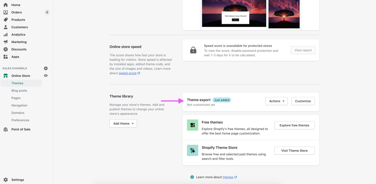Expand the Actions dropdown for Theme export
Screen dimensions: 376x184
tap(276, 101)
